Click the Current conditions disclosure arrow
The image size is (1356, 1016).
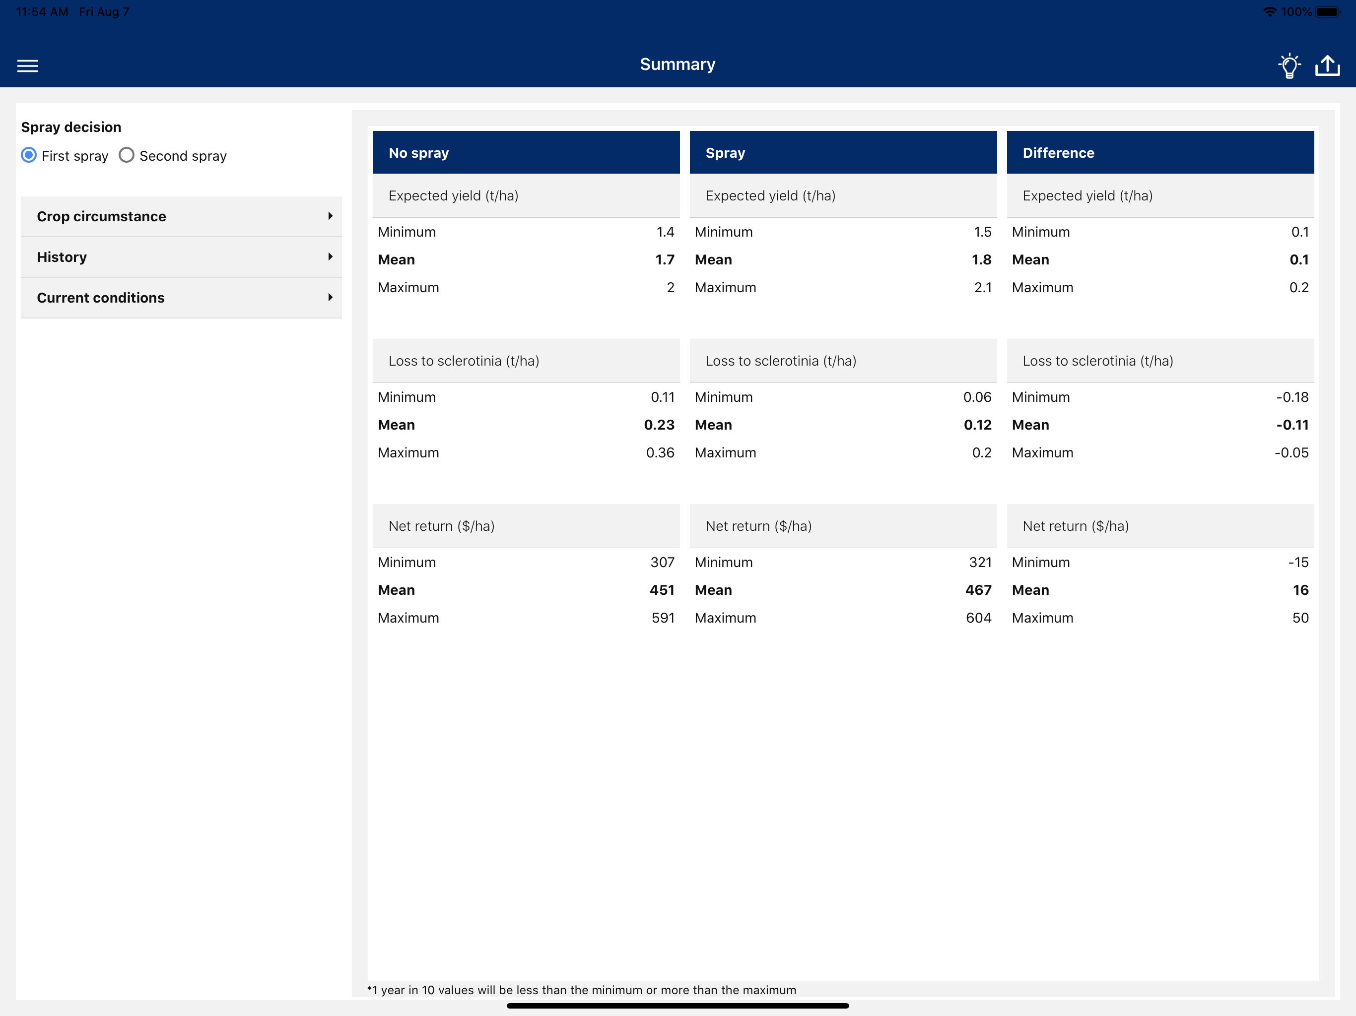(x=330, y=297)
